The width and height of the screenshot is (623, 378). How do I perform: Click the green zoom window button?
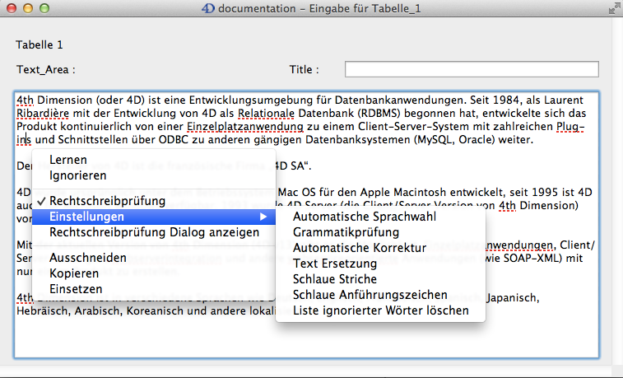click(x=43, y=8)
